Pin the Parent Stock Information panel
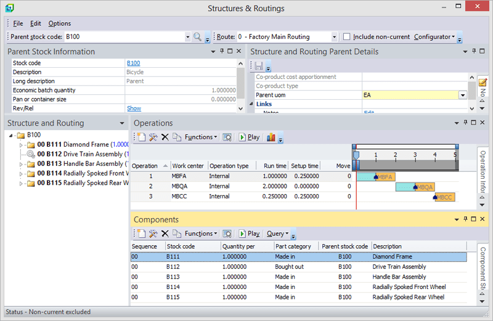This screenshot has height=321, width=493. tap(221, 52)
